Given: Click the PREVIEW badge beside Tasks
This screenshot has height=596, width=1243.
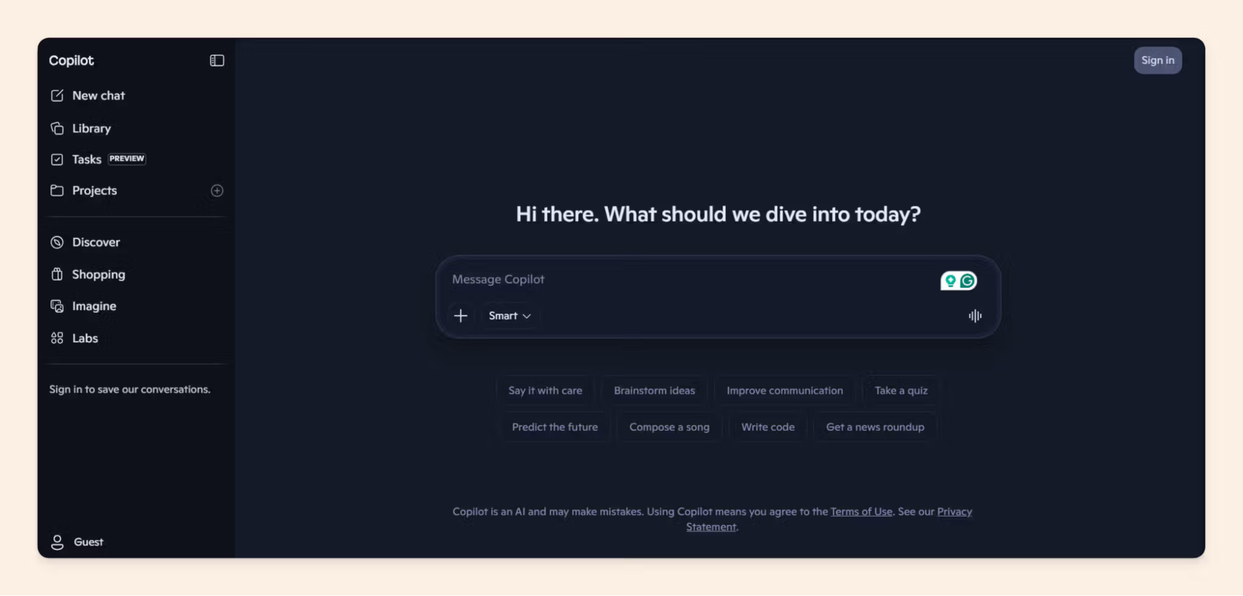Looking at the screenshot, I should click(x=127, y=158).
